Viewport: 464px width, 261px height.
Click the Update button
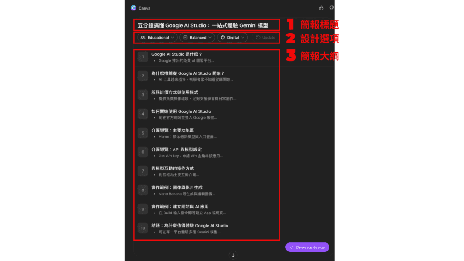pyautogui.click(x=266, y=38)
